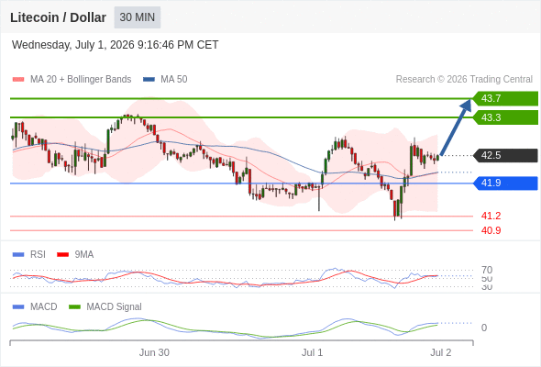Image resolution: width=541 pixels, height=367 pixels.
Task: Click the Jun 30 axis date label
Action: (x=154, y=352)
